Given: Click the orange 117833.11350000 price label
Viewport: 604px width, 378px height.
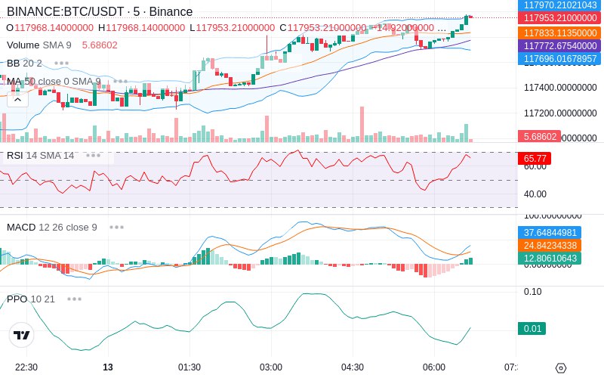Looking at the screenshot, I should coord(559,33).
